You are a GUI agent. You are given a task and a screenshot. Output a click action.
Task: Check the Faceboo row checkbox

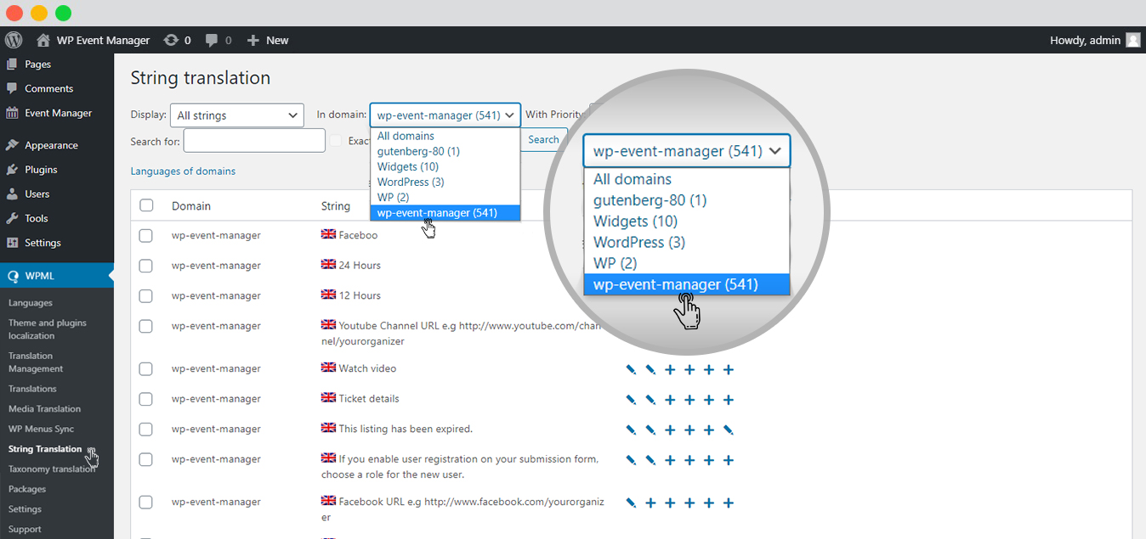pyautogui.click(x=146, y=235)
